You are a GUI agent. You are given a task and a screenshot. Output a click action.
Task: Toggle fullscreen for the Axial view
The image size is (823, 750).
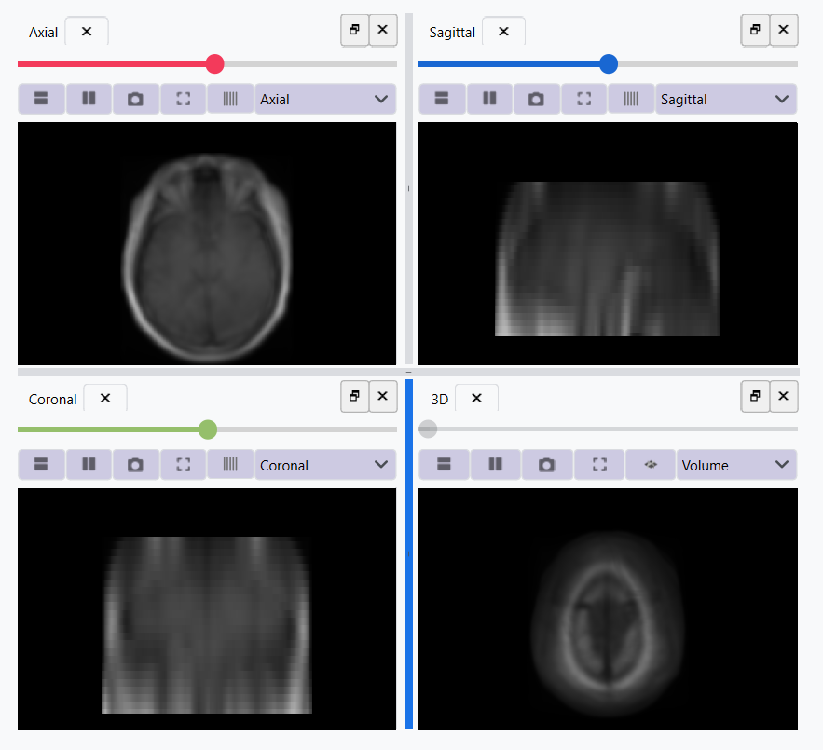[184, 99]
